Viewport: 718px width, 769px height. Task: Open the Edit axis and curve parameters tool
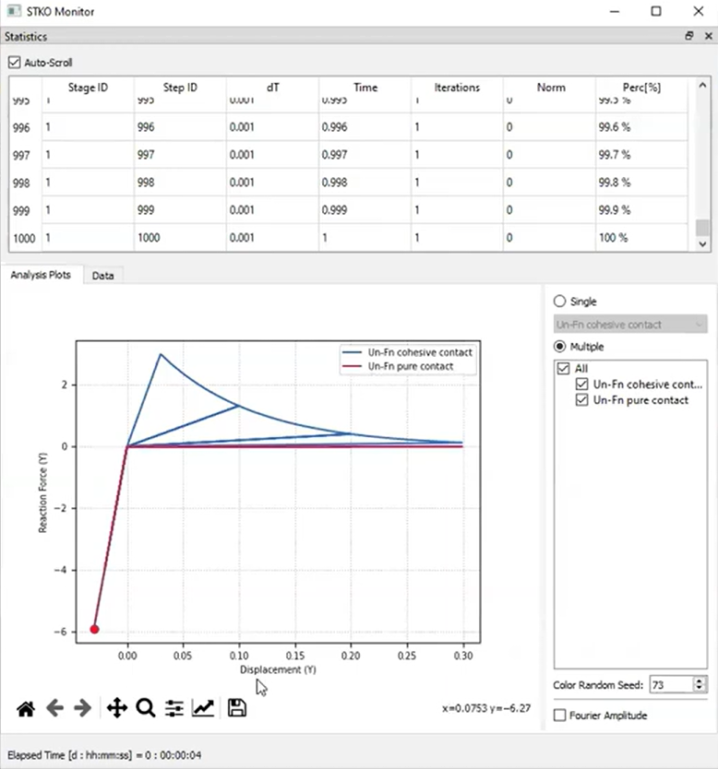[203, 708]
